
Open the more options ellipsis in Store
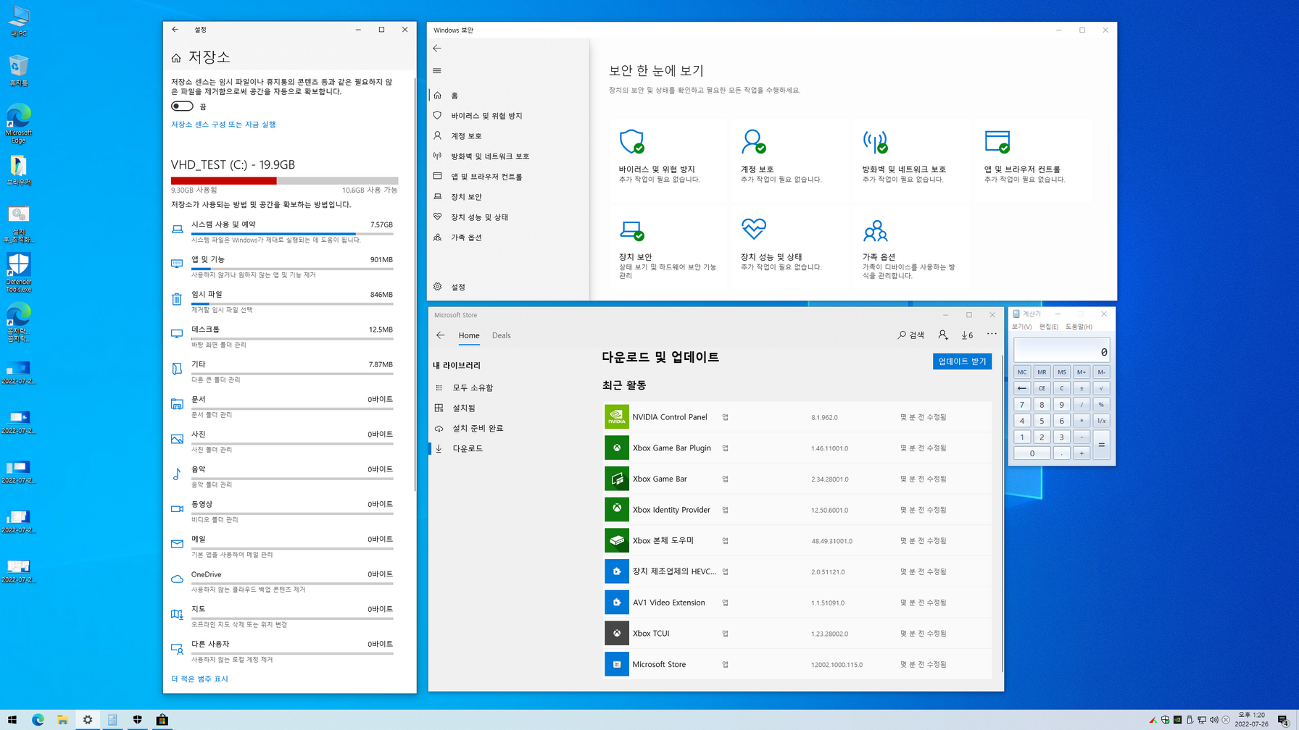click(x=992, y=334)
